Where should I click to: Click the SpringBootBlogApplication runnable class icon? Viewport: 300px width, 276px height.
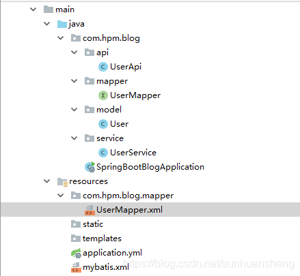click(x=90, y=167)
